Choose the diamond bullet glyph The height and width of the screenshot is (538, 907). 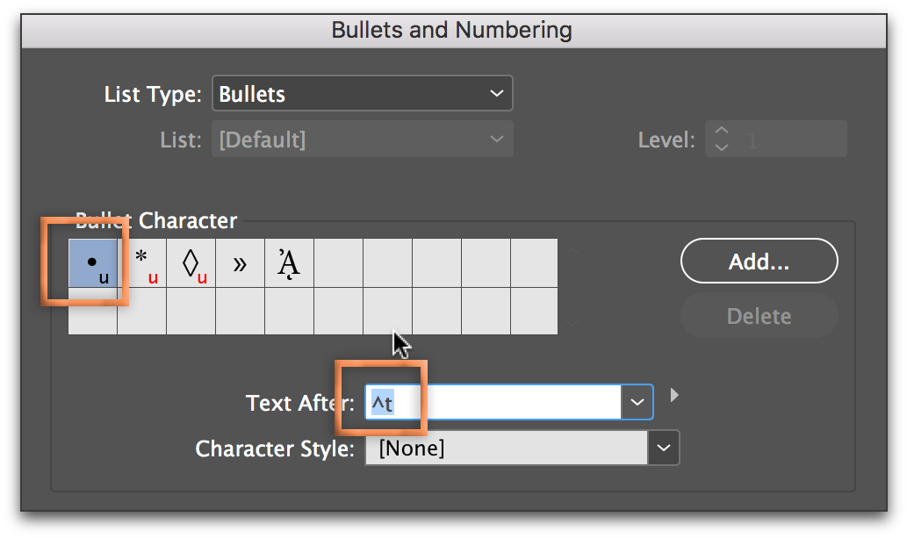click(x=191, y=262)
